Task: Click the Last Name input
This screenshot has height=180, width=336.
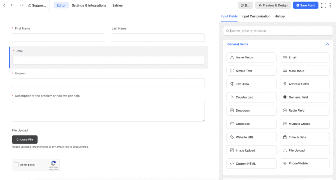Action: [x=158, y=38]
